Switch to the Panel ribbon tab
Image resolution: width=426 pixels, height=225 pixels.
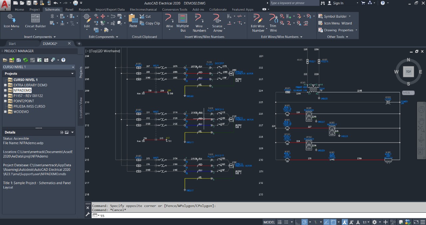pyautogui.click(x=69, y=10)
